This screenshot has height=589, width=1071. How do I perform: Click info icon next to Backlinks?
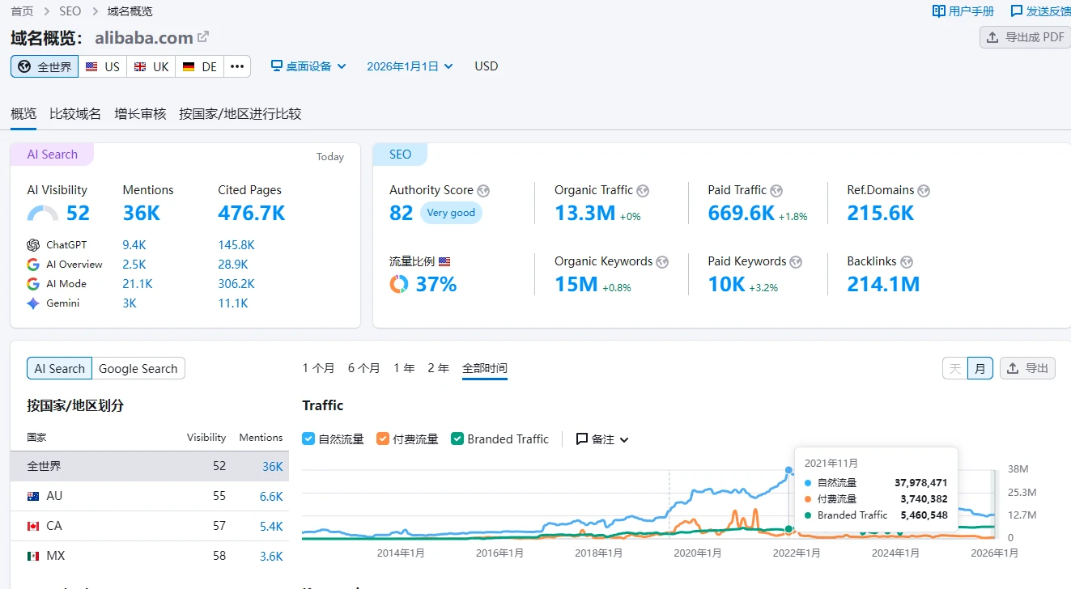pyautogui.click(x=907, y=262)
